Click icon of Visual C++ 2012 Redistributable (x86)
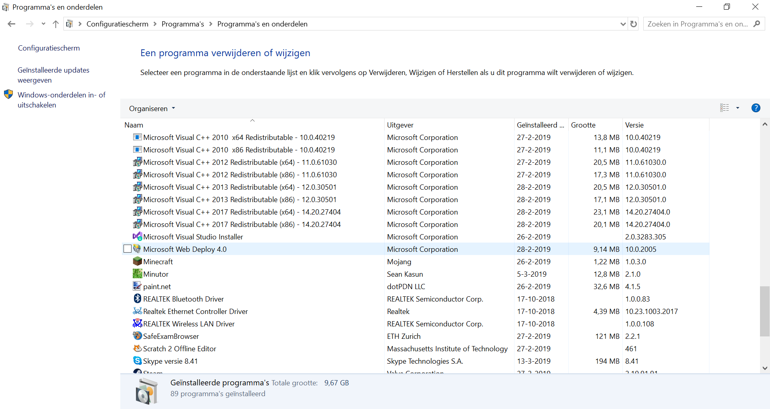Screen dimensions: 770x409 click(x=137, y=174)
